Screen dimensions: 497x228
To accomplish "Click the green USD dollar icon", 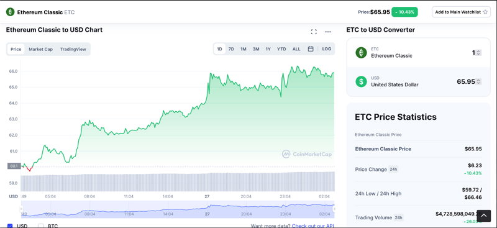I will pyautogui.click(x=361, y=81).
